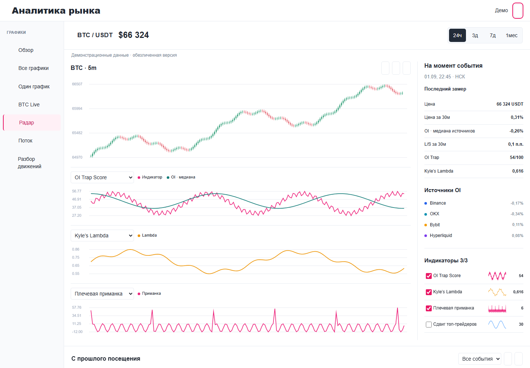Open the Один график page
Screen dimensions: 530x368
click(x=32, y=86)
